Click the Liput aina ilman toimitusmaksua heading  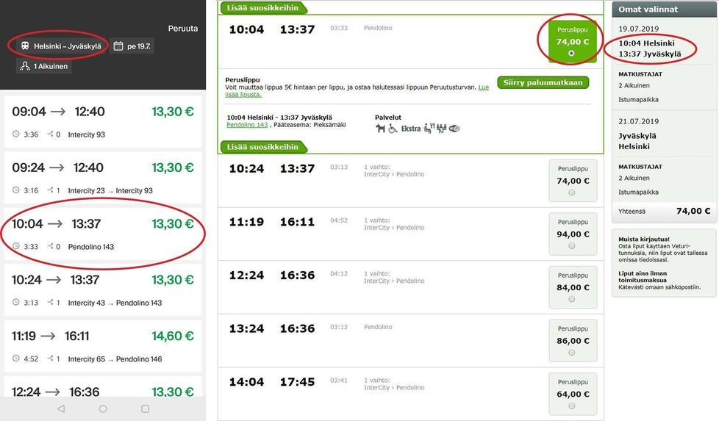[643, 277]
